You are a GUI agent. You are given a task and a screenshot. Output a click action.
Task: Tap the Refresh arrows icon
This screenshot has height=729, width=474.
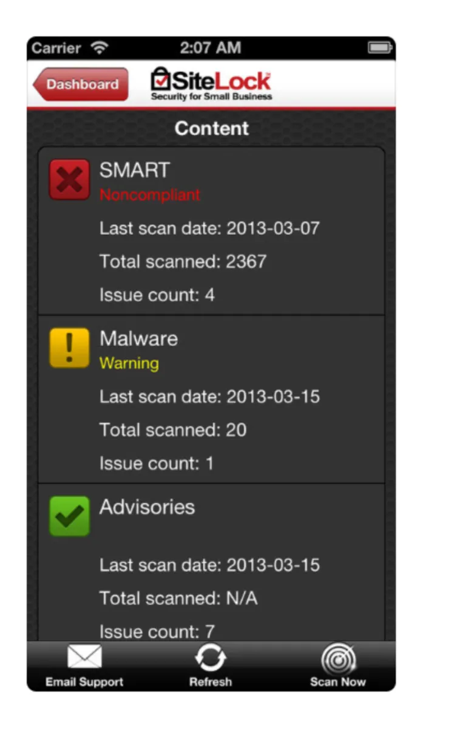pyautogui.click(x=211, y=657)
